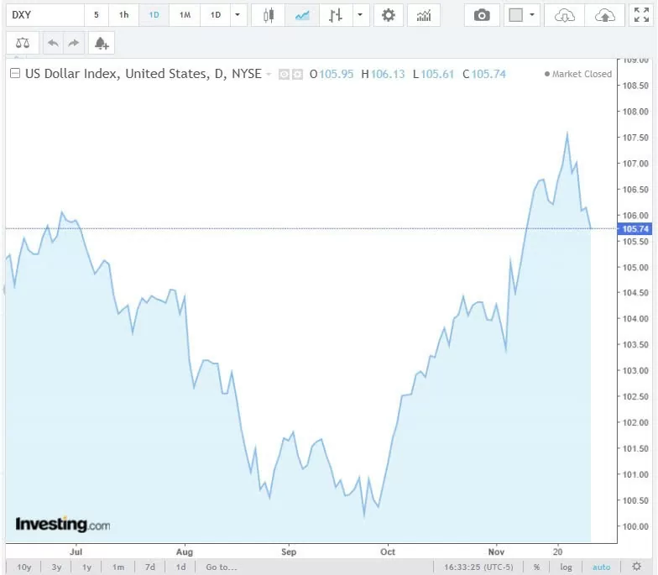The image size is (658, 575).
Task: Toggle the log scale option
Action: pos(566,567)
